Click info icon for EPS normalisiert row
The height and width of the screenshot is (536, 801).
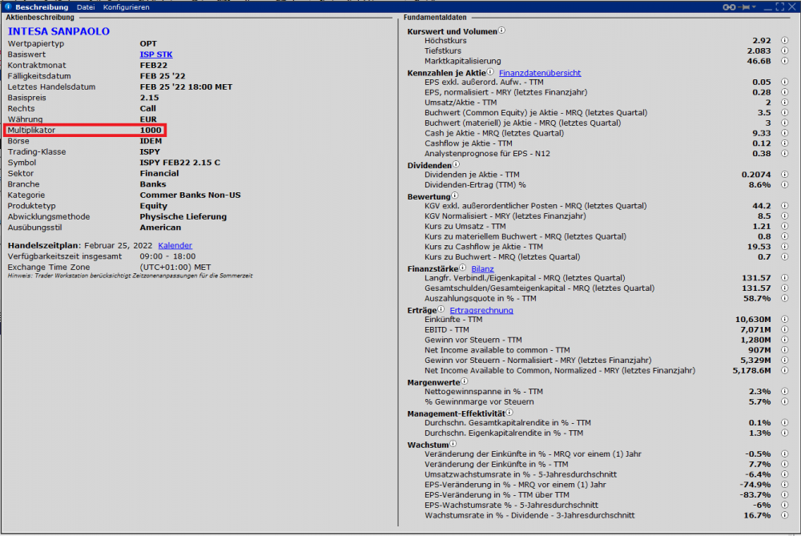(x=785, y=92)
